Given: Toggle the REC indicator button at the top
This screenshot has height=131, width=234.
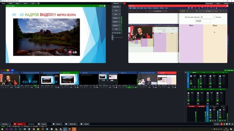Looking at the screenshot, I should pyautogui.click(x=124, y=3).
